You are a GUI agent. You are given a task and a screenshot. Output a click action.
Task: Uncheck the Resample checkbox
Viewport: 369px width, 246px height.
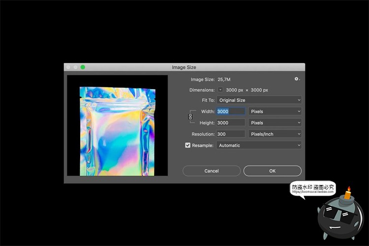[x=187, y=145]
